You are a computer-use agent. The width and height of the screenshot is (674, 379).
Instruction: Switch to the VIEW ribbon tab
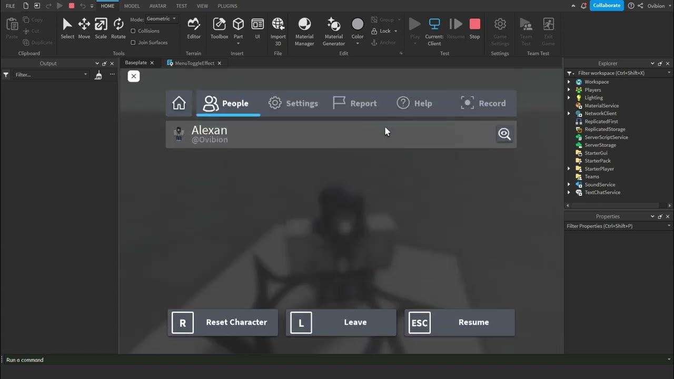point(202,6)
